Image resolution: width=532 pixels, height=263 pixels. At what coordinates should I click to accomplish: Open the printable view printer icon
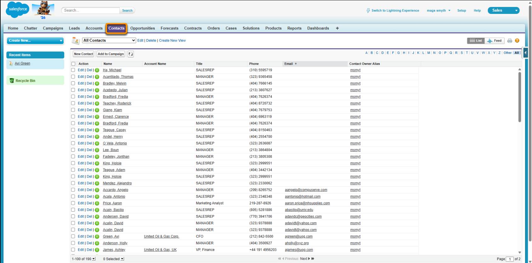tap(510, 41)
